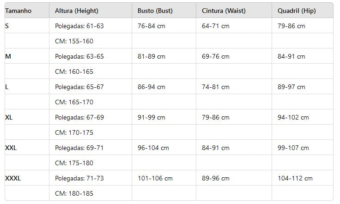Image resolution: width=340 pixels, height=204 pixels.
Task: Select the XXL size label
Action: (11, 148)
